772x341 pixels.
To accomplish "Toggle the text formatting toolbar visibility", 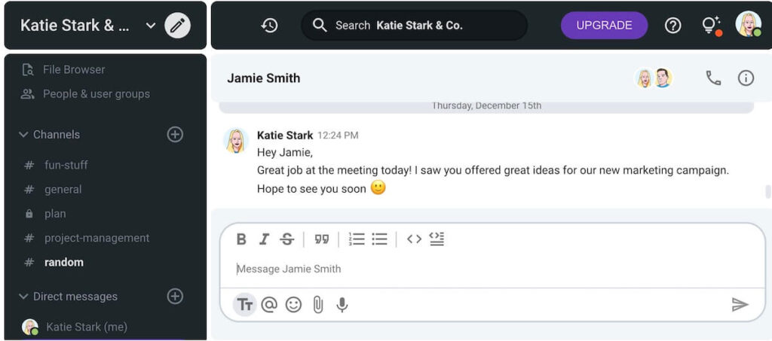I will tap(244, 305).
